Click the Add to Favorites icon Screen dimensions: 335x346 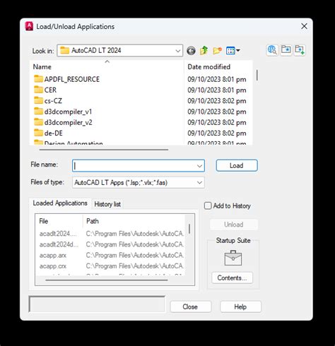click(300, 50)
